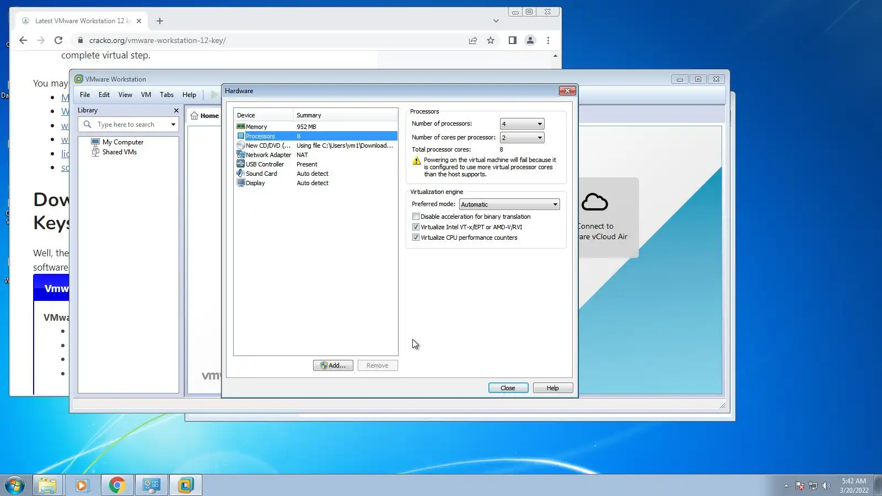Switch to VMware Workstation on the taskbar

(x=186, y=486)
